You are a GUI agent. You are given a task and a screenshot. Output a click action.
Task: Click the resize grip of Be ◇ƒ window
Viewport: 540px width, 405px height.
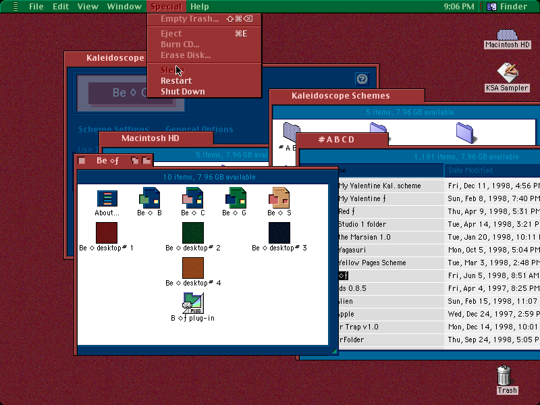click(x=333, y=350)
